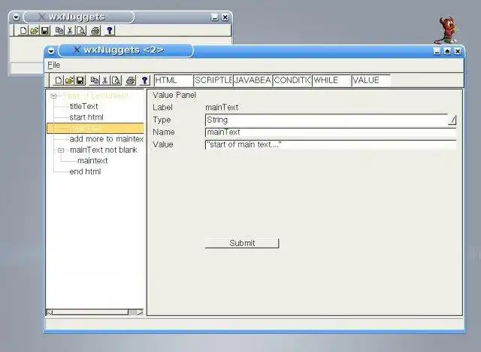Viewport: 481px width, 352px height.
Task: Click the 'wxNuggets <2>' title bar text
Action: click(x=123, y=50)
